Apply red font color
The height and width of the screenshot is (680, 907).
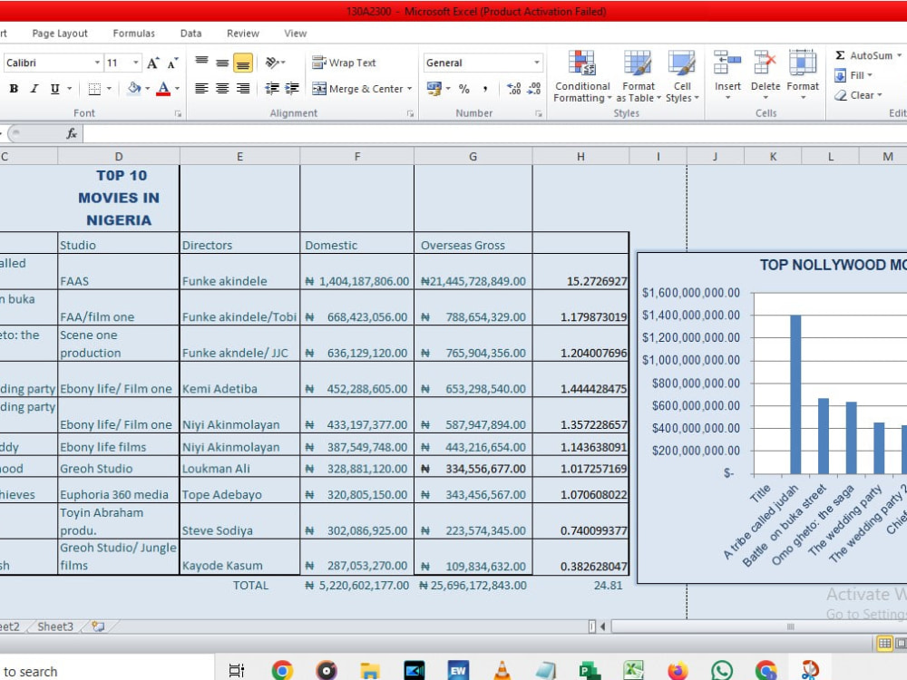163,89
